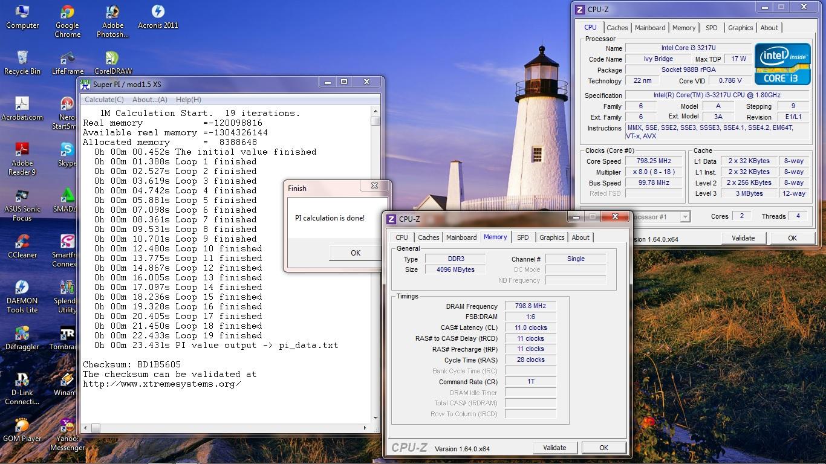Click Super PI scroll up arrow
826x464 pixels.
[x=375, y=111]
